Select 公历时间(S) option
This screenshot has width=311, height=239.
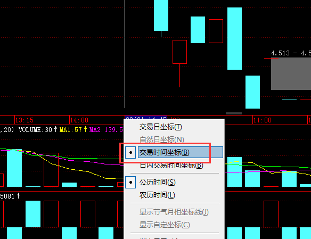(158, 182)
